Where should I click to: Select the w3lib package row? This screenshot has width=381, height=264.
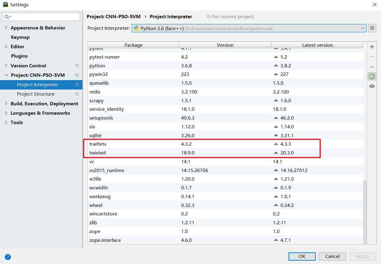pyautogui.click(x=226, y=179)
